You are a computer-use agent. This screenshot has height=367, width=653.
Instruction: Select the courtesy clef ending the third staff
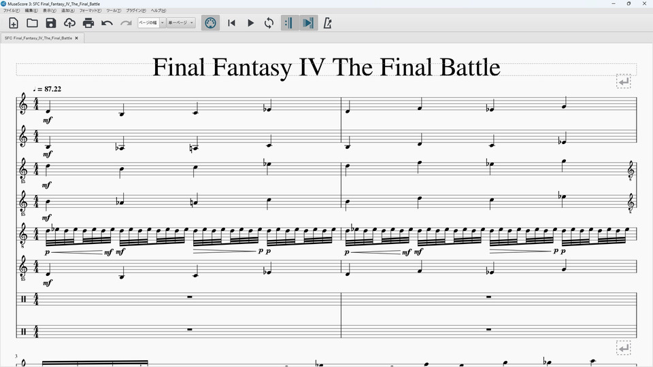pos(631,171)
